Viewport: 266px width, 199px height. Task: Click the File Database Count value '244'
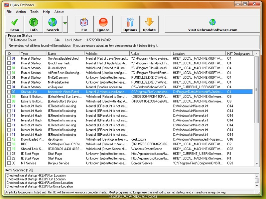click(57, 40)
